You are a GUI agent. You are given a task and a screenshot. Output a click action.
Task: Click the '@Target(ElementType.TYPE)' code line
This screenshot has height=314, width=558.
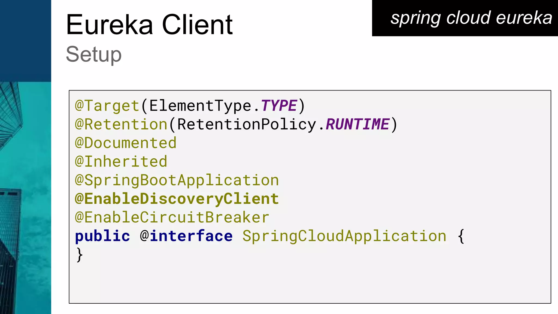coord(190,106)
